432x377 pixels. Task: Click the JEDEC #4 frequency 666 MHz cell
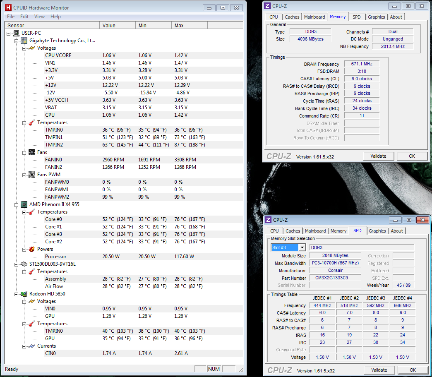click(403, 305)
